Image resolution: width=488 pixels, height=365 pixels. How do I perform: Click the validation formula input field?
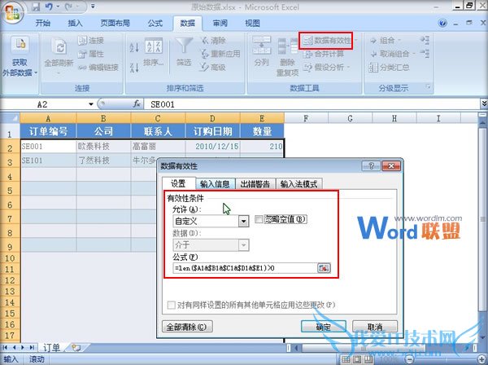tap(246, 268)
